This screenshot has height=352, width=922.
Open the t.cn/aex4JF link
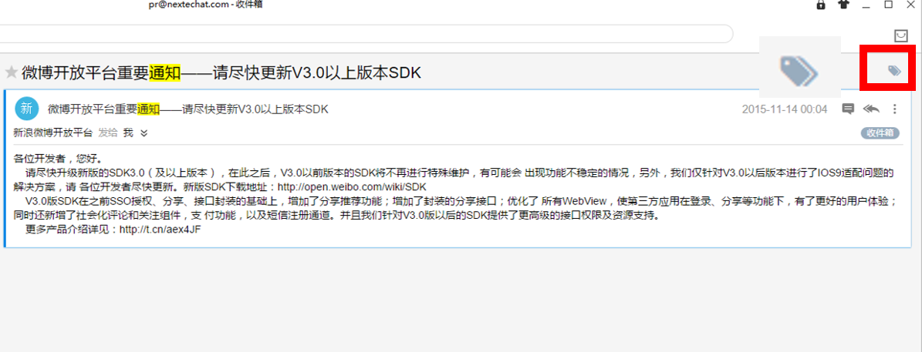[160, 230]
